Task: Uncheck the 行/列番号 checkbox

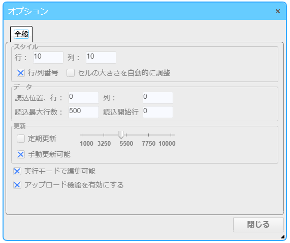Action: click(21, 73)
